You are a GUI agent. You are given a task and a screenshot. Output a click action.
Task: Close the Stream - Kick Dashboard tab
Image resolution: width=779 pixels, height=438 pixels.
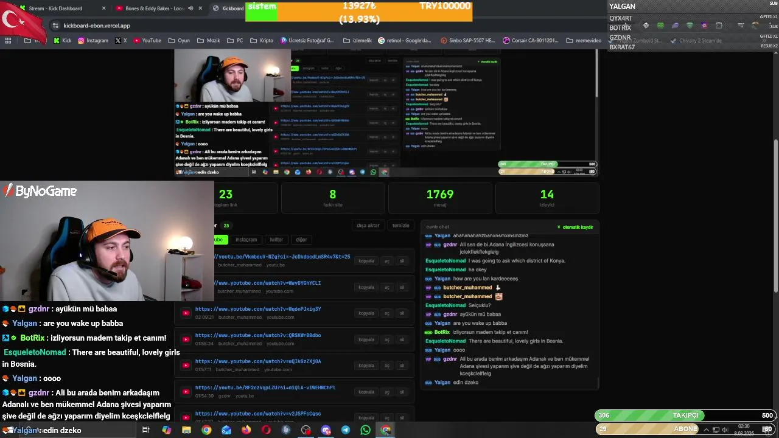(x=103, y=9)
